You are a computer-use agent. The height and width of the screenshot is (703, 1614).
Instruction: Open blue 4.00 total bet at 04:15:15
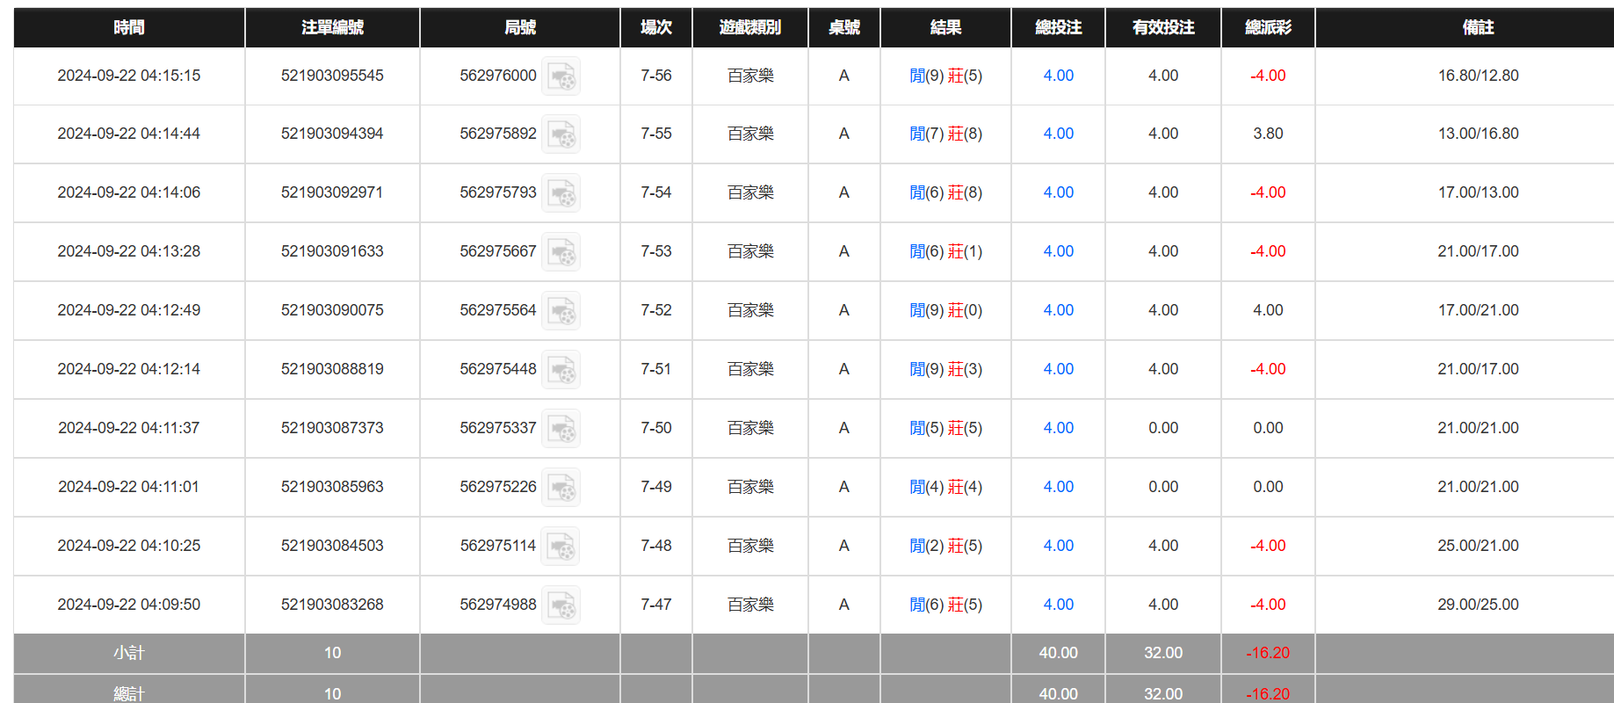coord(1058,76)
